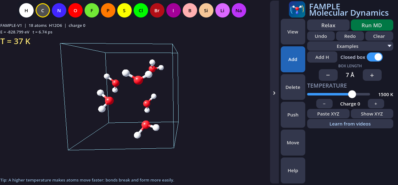Screen dimensions: 398x185
Task: Toggle the Closed box switch
Action: 375,57
